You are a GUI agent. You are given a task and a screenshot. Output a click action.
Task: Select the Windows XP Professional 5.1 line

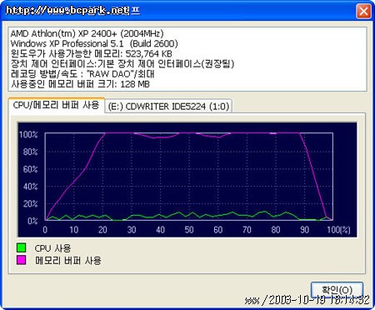click(94, 43)
